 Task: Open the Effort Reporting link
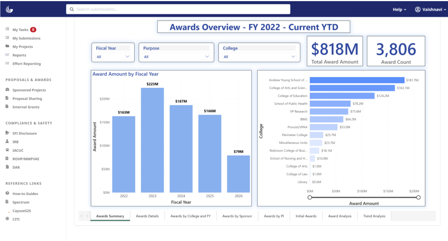[x=27, y=64]
